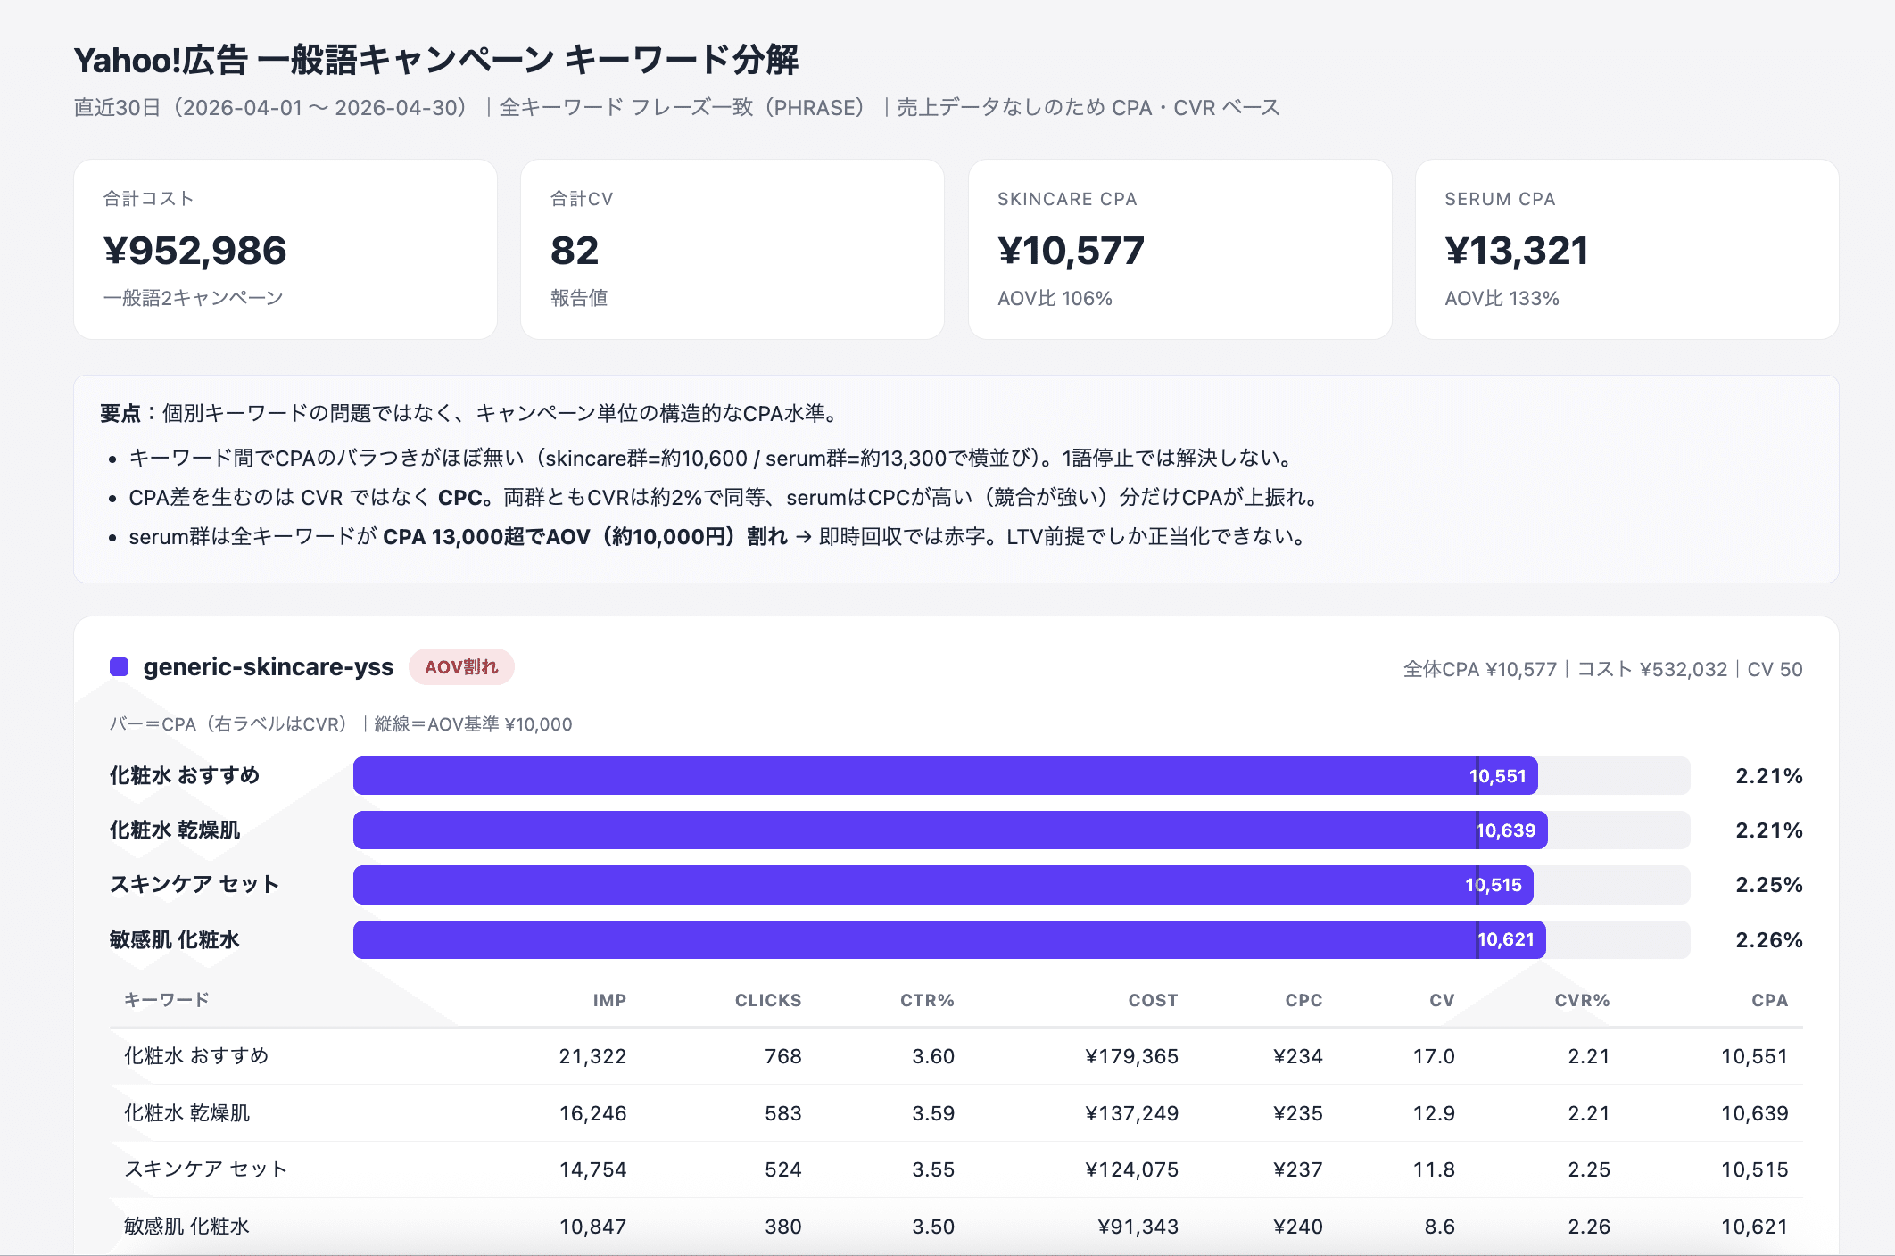Click the CVR% column header
The image size is (1895, 1256).
pos(1582,1001)
